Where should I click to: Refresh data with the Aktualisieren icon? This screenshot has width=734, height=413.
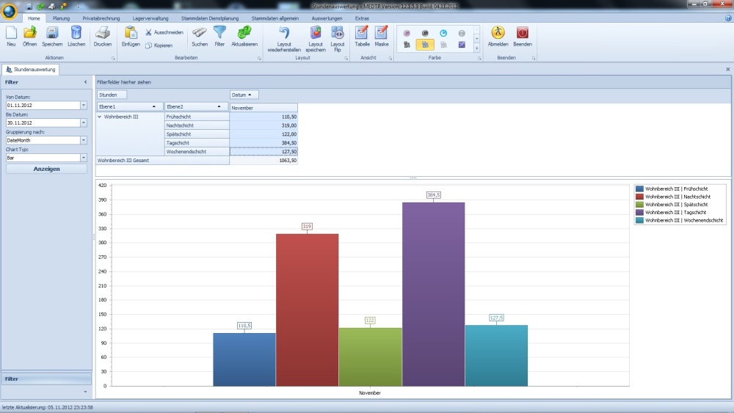coord(244,33)
